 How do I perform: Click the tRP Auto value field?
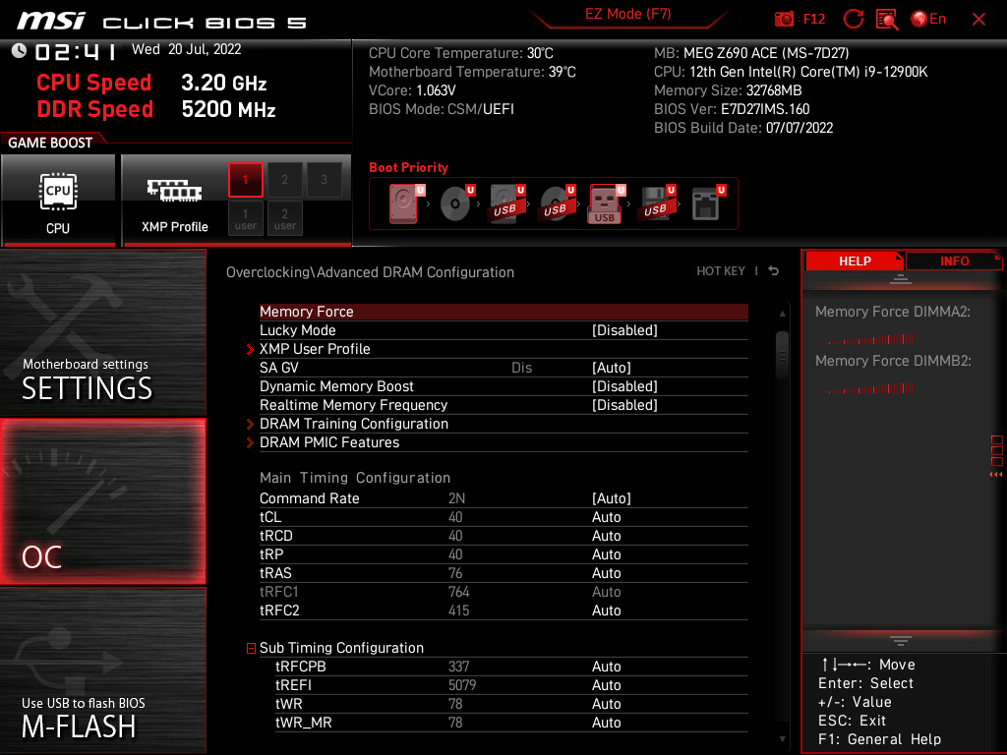tap(606, 554)
